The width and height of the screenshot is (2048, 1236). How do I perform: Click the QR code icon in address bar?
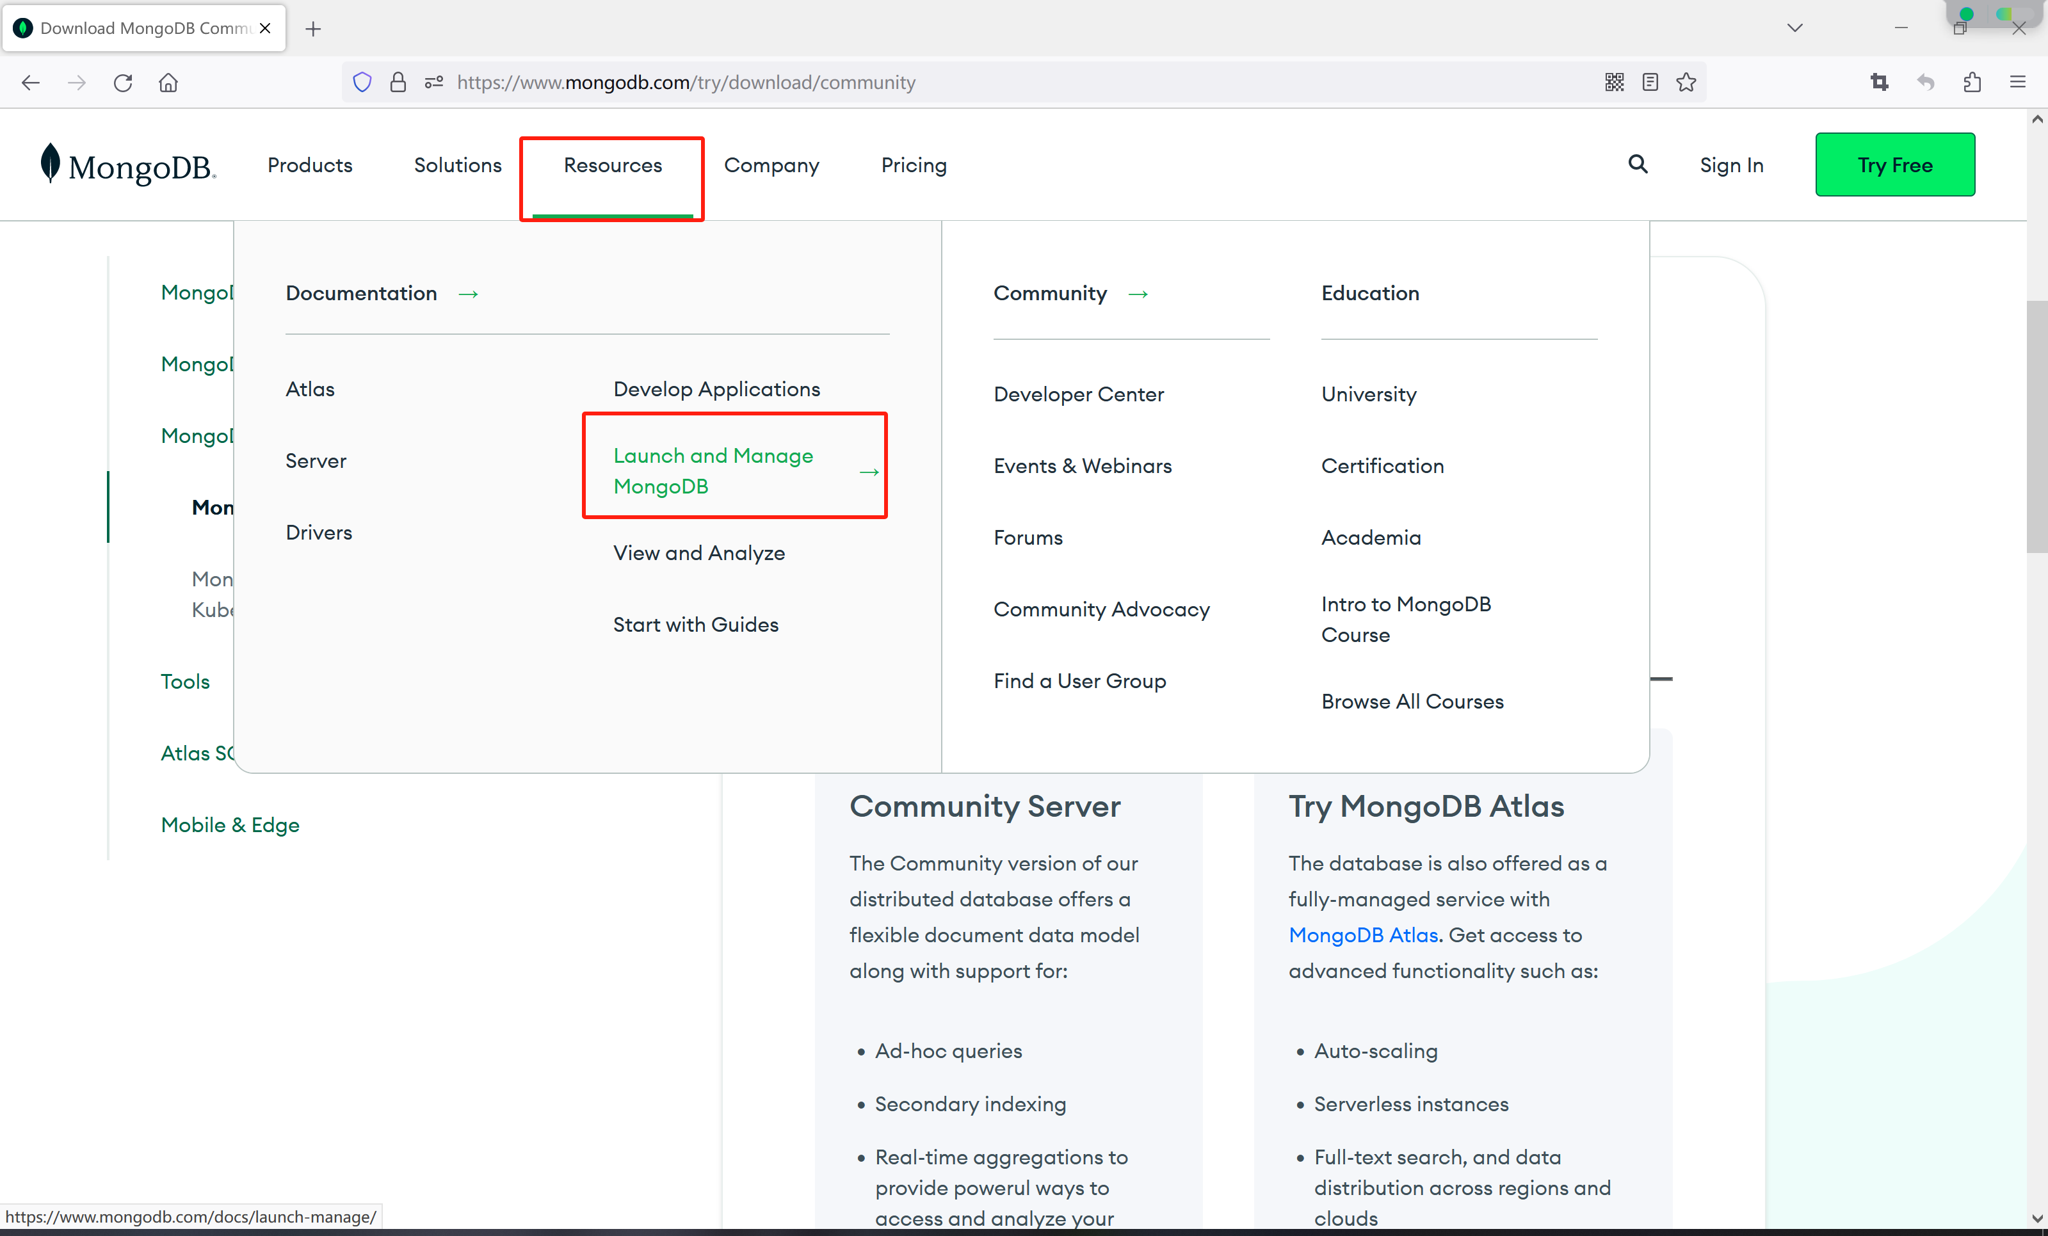pyautogui.click(x=1614, y=83)
